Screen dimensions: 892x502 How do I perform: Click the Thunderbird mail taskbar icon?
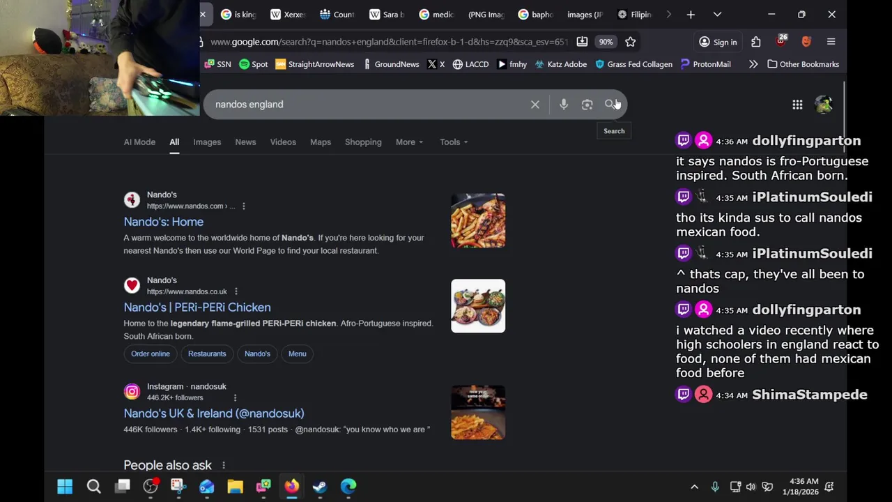[x=207, y=486]
